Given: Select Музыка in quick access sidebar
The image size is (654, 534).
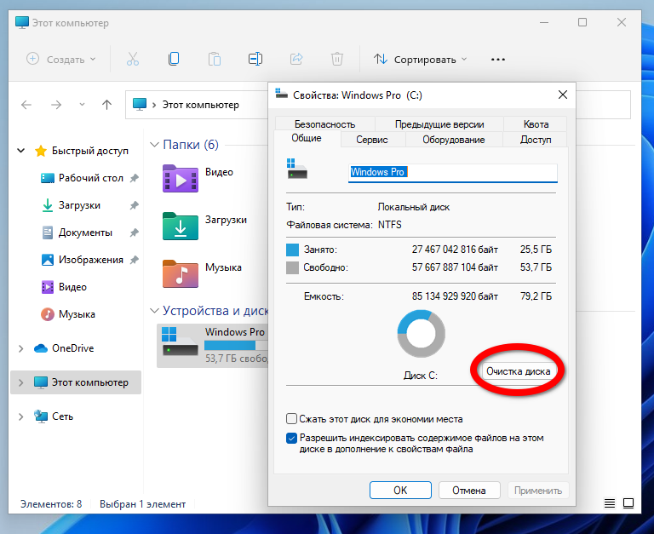Looking at the screenshot, I should click(77, 314).
